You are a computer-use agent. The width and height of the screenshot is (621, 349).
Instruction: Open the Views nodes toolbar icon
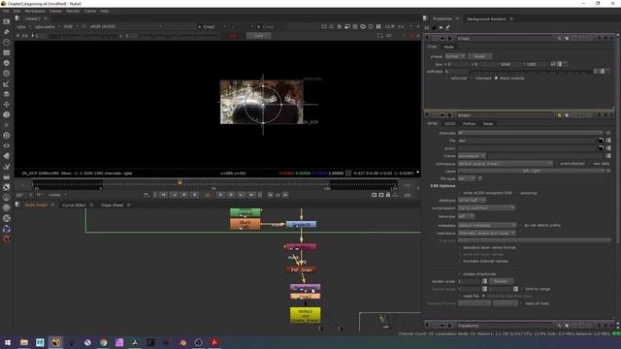click(x=7, y=145)
